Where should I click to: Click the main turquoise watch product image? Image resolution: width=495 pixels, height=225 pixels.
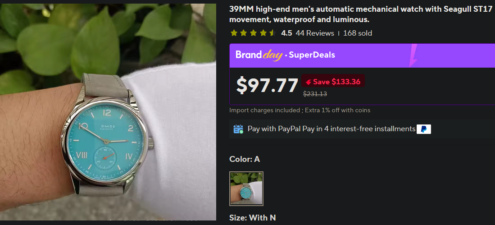click(108, 112)
